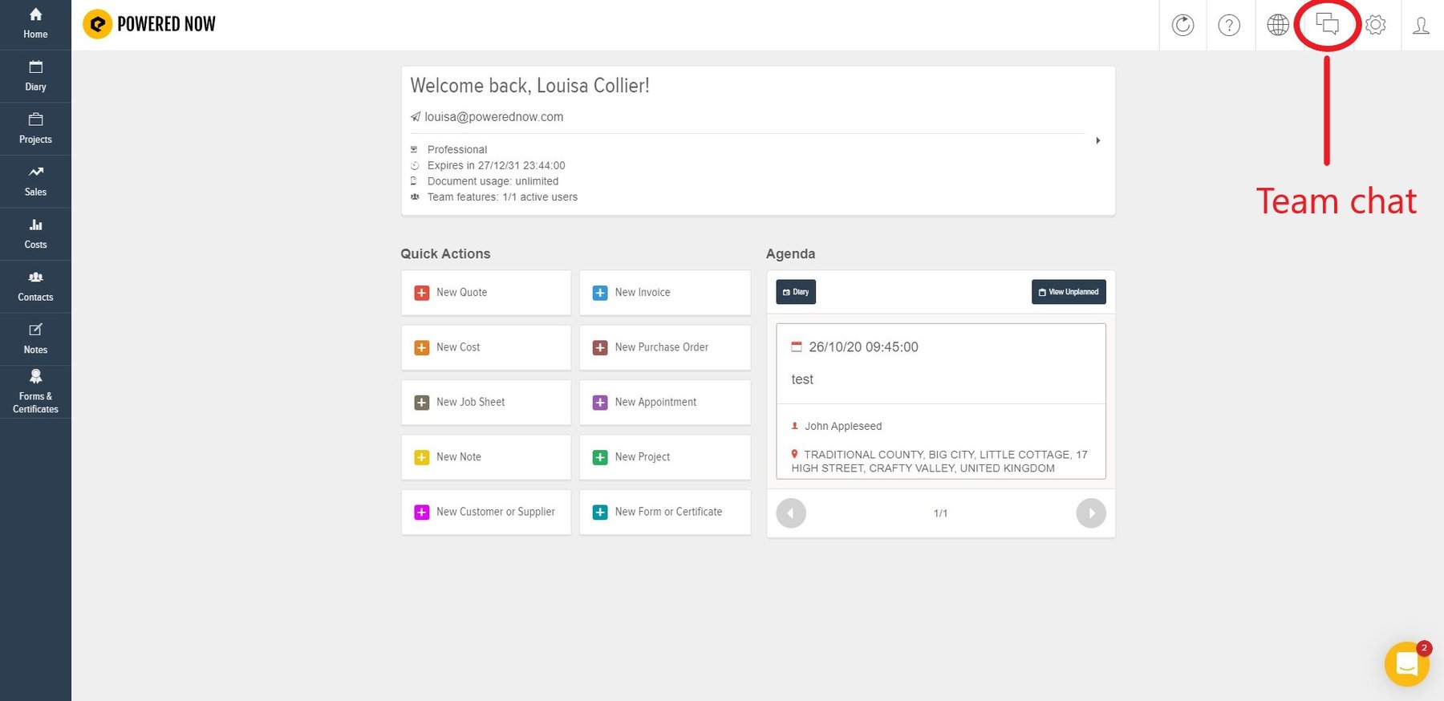
Task: Go to previous agenda item
Action: (x=791, y=513)
